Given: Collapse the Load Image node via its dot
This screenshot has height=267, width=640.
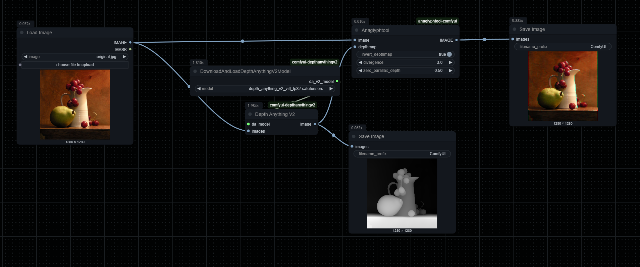Looking at the screenshot, I should point(22,33).
